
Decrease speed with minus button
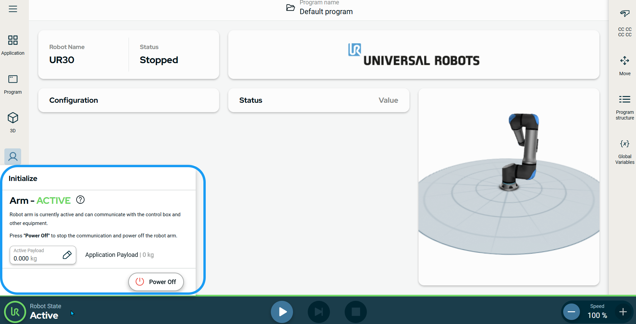click(x=571, y=312)
